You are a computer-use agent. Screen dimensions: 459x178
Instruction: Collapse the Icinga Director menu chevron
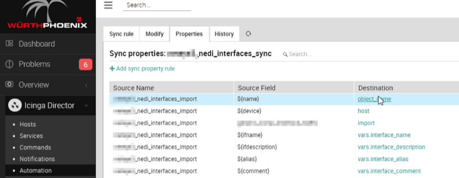87,106
